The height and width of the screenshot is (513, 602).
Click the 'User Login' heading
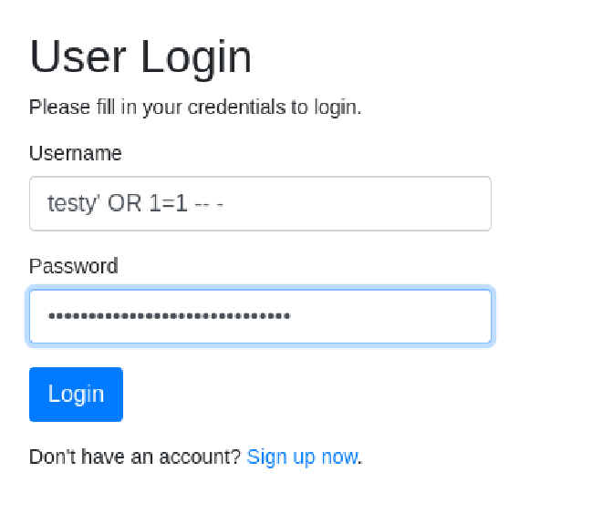coord(140,56)
